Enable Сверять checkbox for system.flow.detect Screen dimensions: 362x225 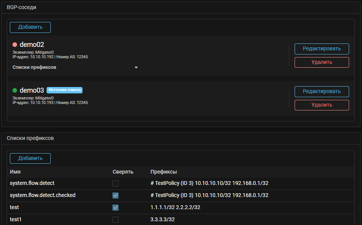pyautogui.click(x=115, y=183)
